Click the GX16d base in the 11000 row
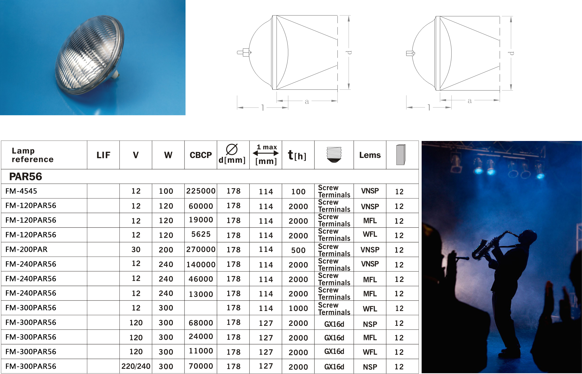 pos(334,352)
